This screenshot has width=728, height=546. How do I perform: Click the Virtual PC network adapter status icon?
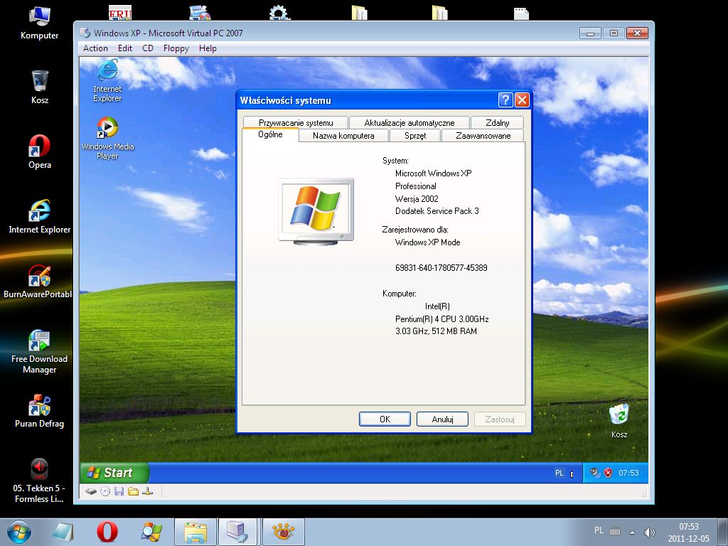pos(148,491)
